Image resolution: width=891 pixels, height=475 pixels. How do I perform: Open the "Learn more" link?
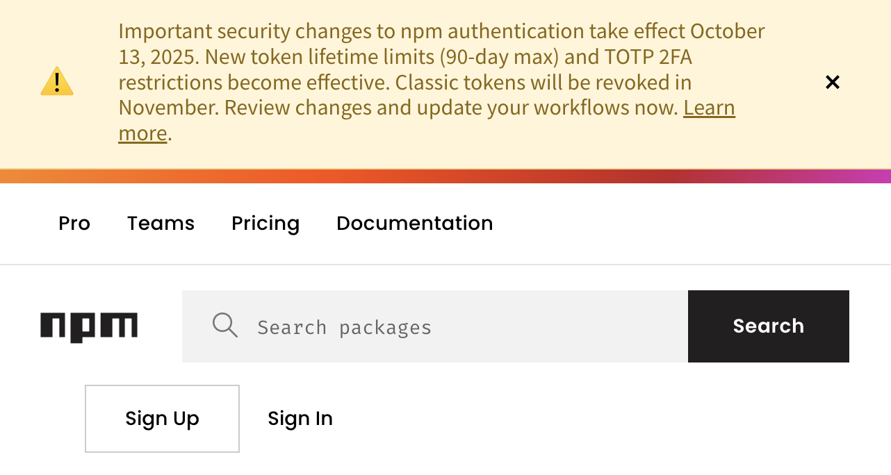709,108
